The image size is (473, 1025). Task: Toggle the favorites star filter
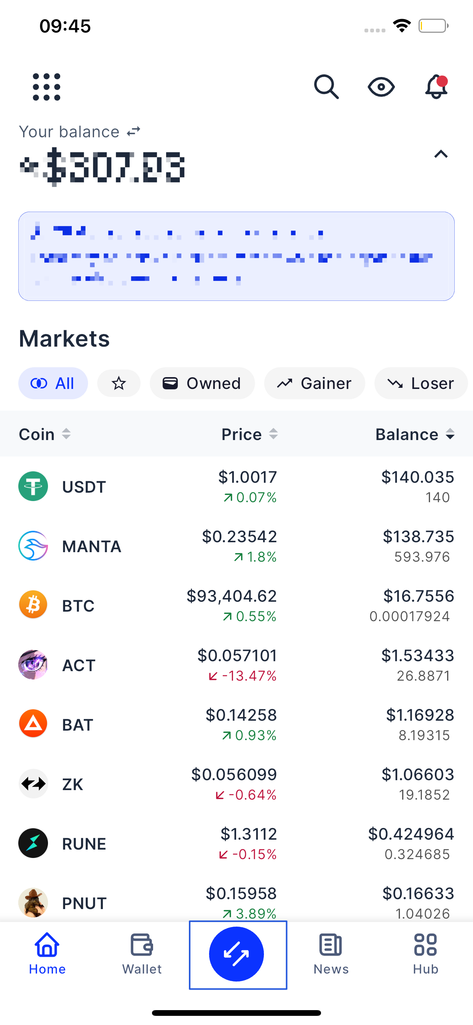coord(119,383)
